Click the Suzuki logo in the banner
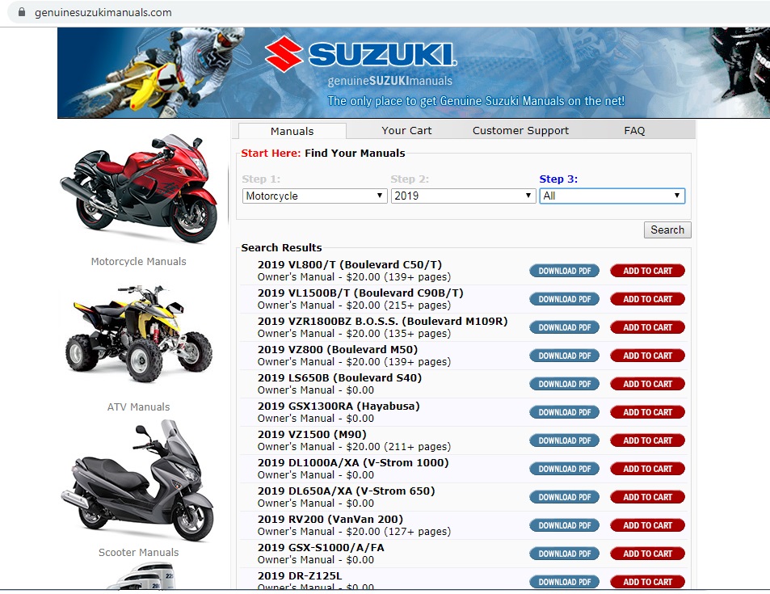 [360, 54]
